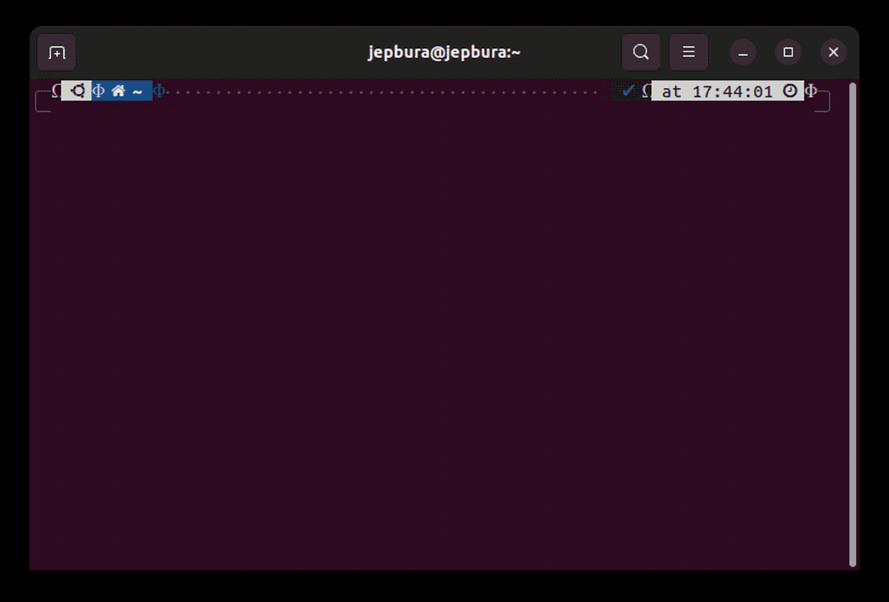Screen dimensions: 889x602
Task: Click the blue Phi symbol after tilde
Action: point(160,91)
